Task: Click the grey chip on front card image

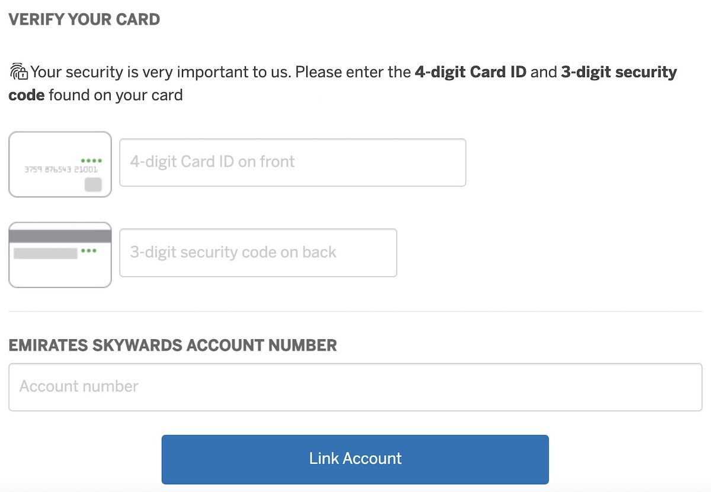Action: pyautogui.click(x=93, y=185)
